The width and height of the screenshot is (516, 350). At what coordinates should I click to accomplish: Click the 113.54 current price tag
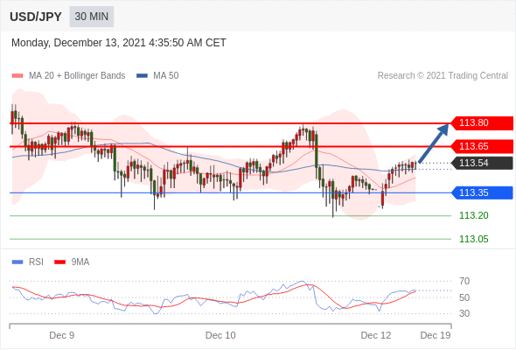pyautogui.click(x=482, y=163)
